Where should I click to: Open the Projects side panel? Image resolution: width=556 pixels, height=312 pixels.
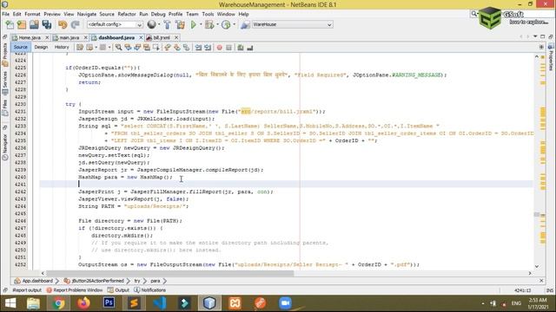[x=5, y=55]
